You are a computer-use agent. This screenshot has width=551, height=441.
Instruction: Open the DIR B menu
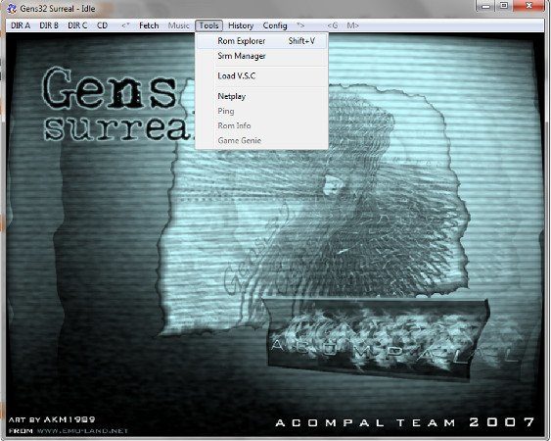49,25
